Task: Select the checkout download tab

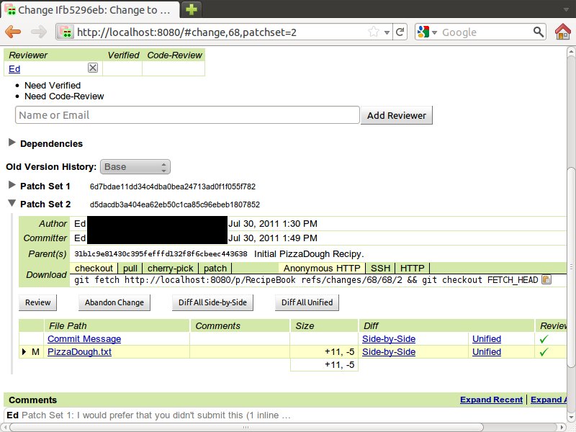Action: pos(94,268)
